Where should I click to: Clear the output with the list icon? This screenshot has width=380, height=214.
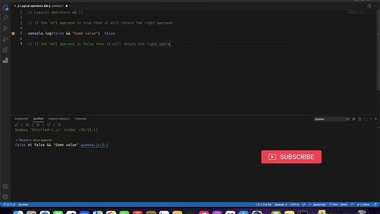tap(354, 119)
